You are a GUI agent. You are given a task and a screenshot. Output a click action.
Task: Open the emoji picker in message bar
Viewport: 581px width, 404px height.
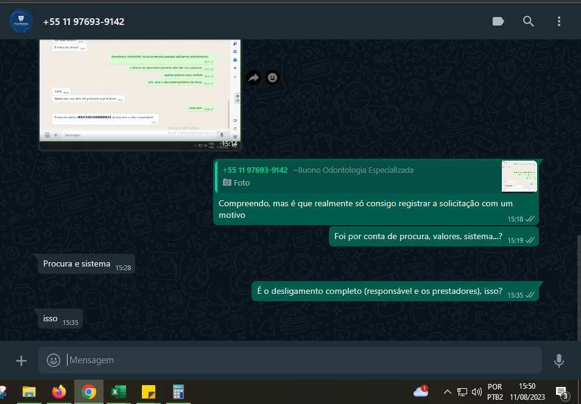[x=54, y=360]
